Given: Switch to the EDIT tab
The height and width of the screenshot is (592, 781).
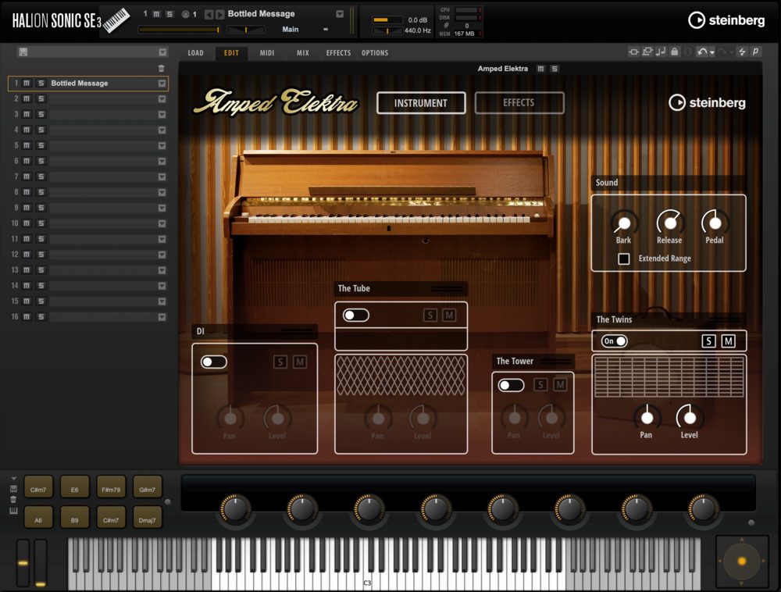Looking at the screenshot, I should tap(231, 53).
